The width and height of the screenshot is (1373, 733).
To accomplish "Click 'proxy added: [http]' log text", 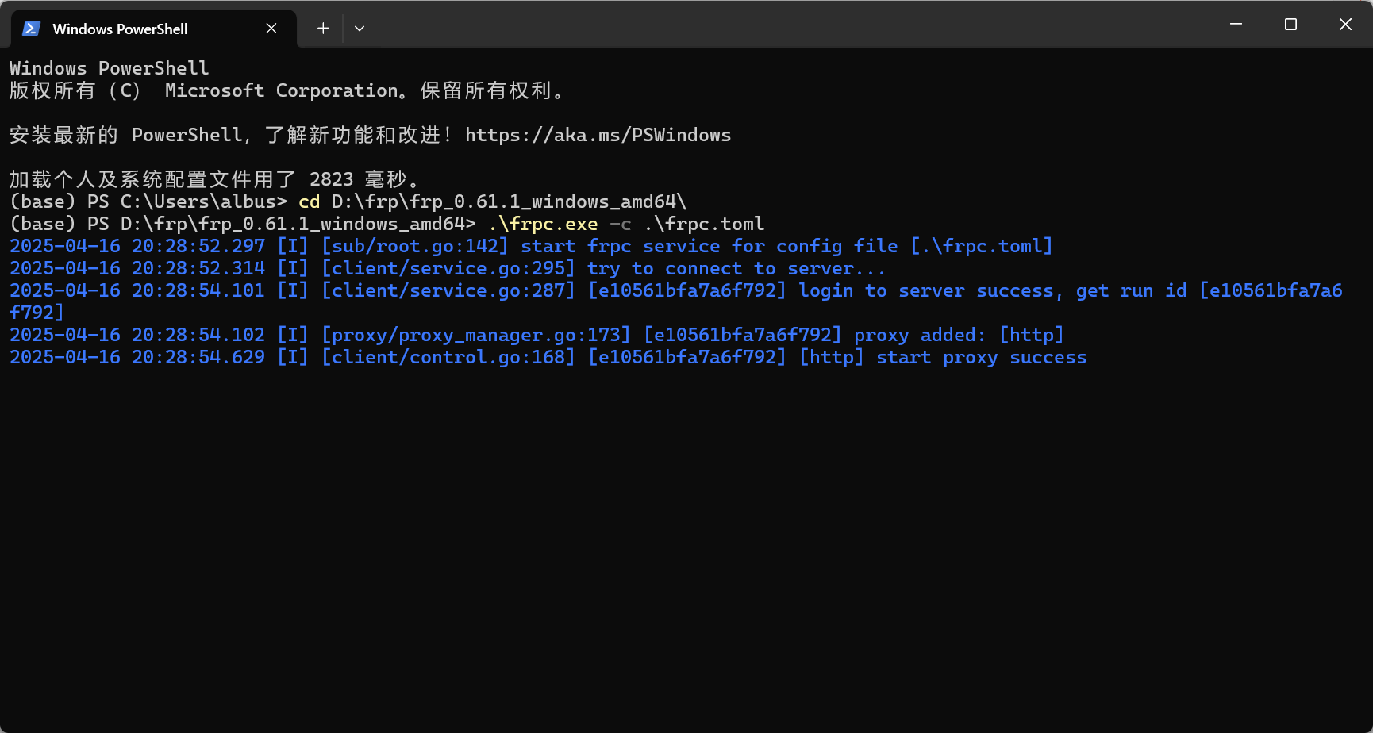I will (959, 335).
